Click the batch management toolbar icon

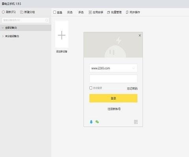pos(108,12)
